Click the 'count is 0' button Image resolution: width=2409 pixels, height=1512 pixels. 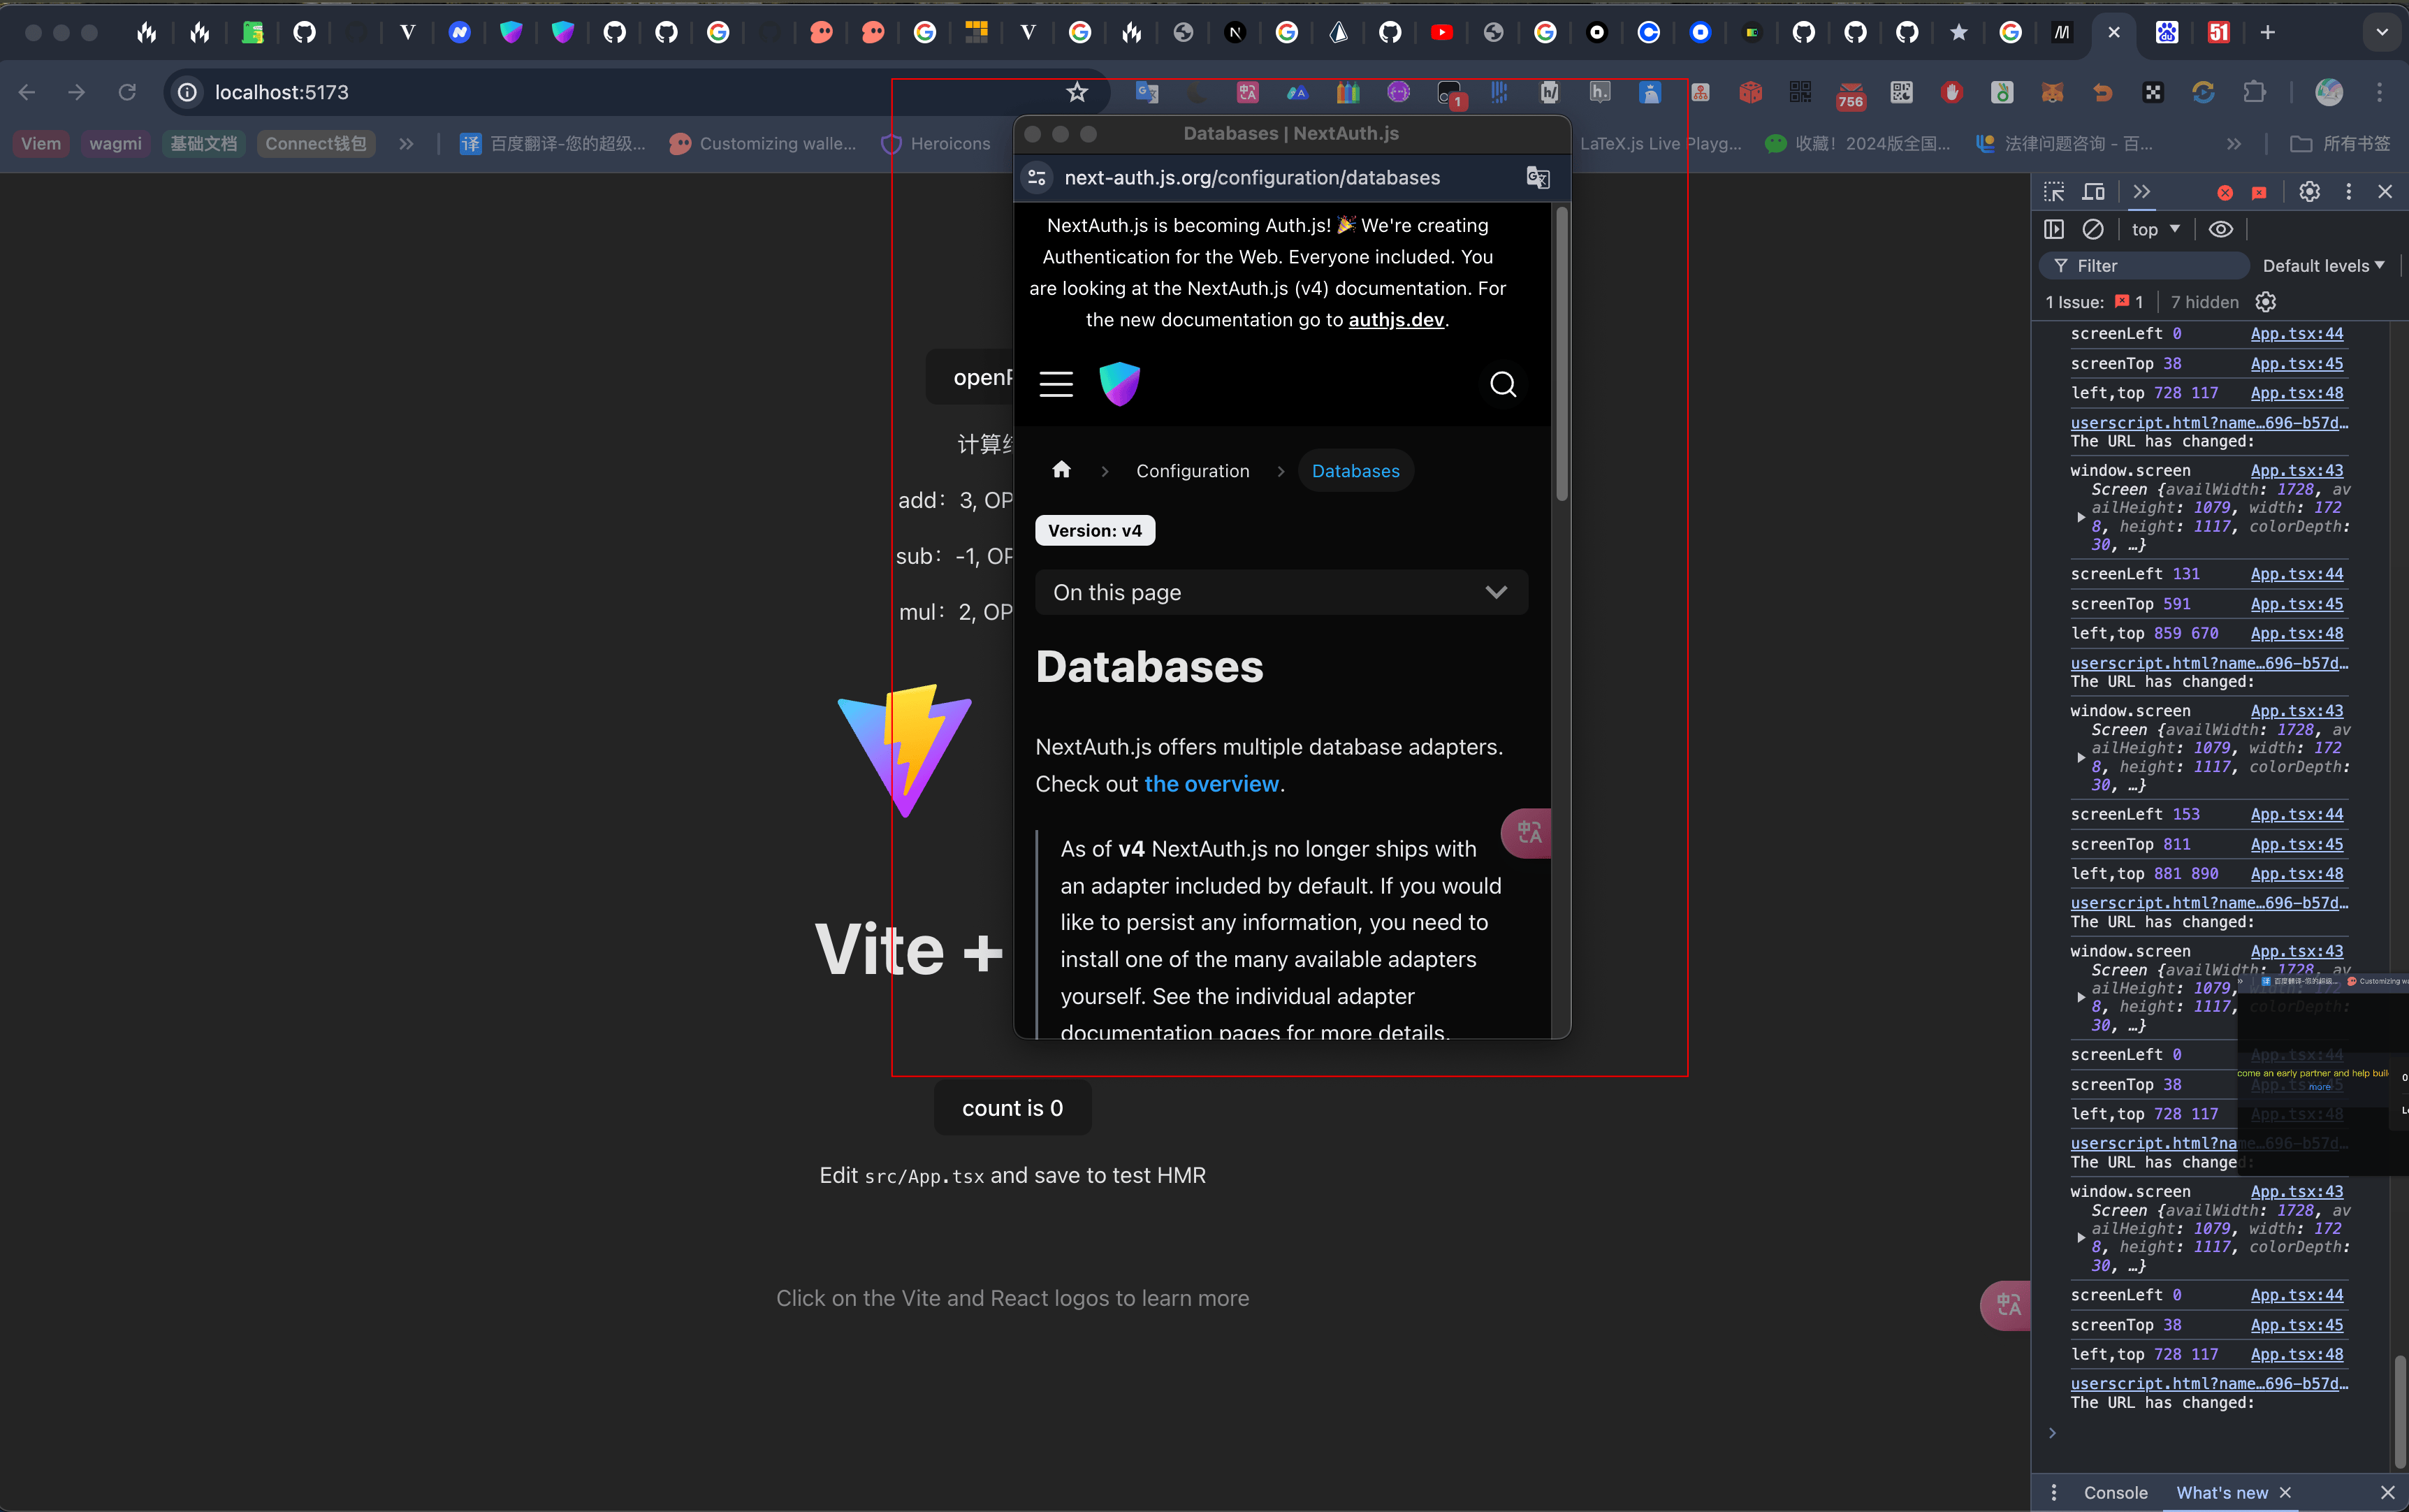(1012, 1108)
